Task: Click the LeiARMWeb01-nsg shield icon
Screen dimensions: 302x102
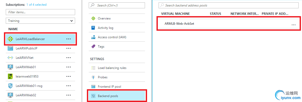Action: 10,86
